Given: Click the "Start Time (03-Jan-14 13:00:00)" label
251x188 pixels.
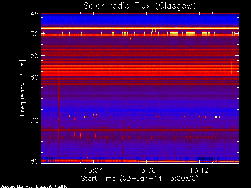Looking at the screenshot, I should pos(139,178).
